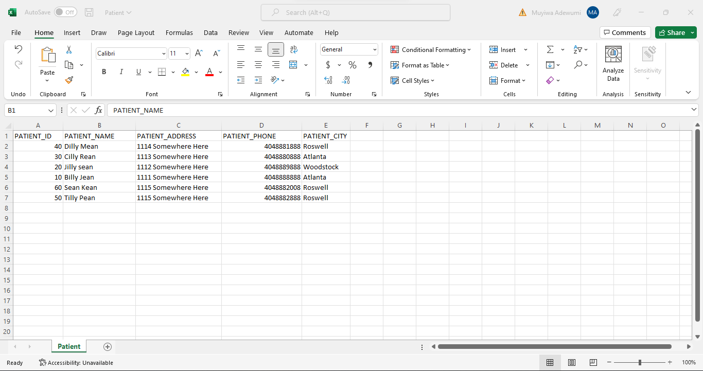Apply Accounting Number Format dollar sign
Viewport: 703px width, 371px height.
328,65
